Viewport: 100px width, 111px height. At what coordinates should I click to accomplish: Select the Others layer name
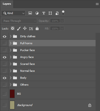(24, 85)
